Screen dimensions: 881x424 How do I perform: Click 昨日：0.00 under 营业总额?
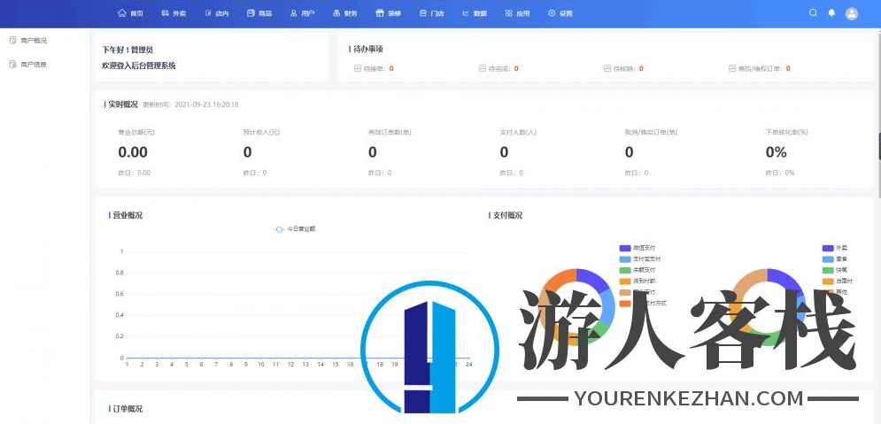pos(135,173)
